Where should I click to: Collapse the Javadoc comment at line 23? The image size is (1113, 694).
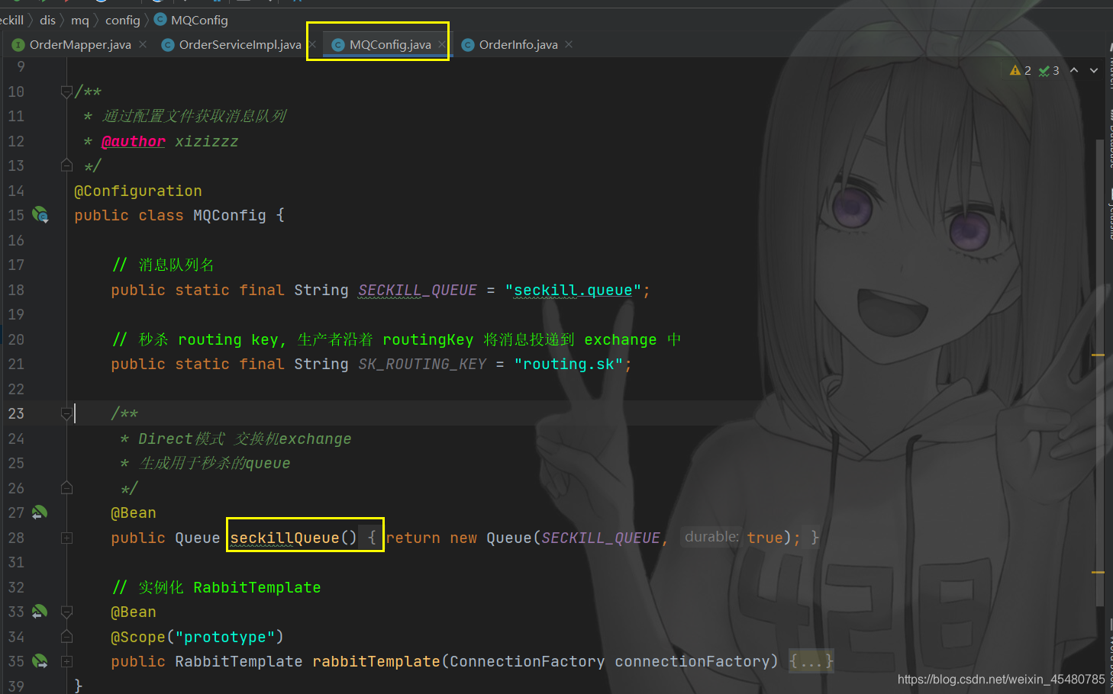pyautogui.click(x=66, y=413)
